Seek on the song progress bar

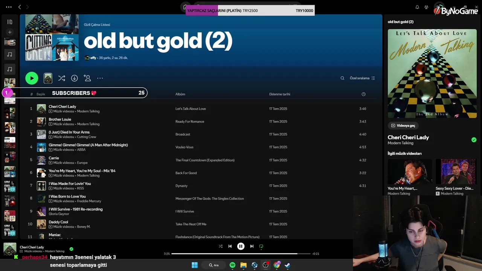[x=241, y=254]
